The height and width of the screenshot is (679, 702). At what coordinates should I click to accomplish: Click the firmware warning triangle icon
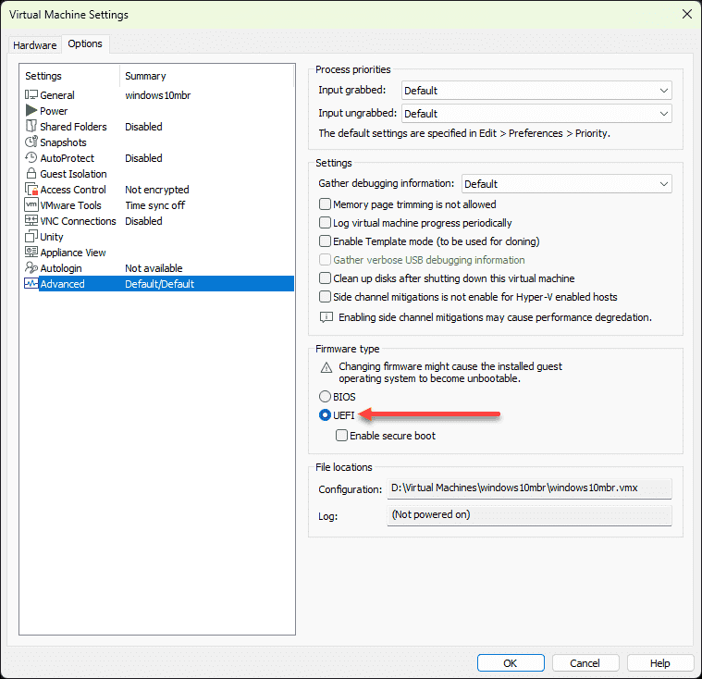coord(326,368)
